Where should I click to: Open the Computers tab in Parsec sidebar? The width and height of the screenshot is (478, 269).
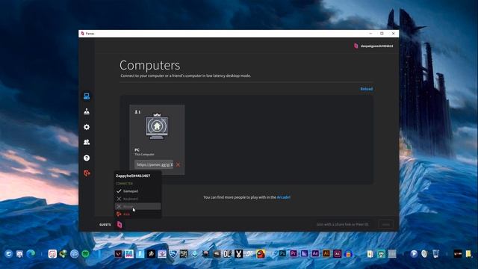[87, 96]
